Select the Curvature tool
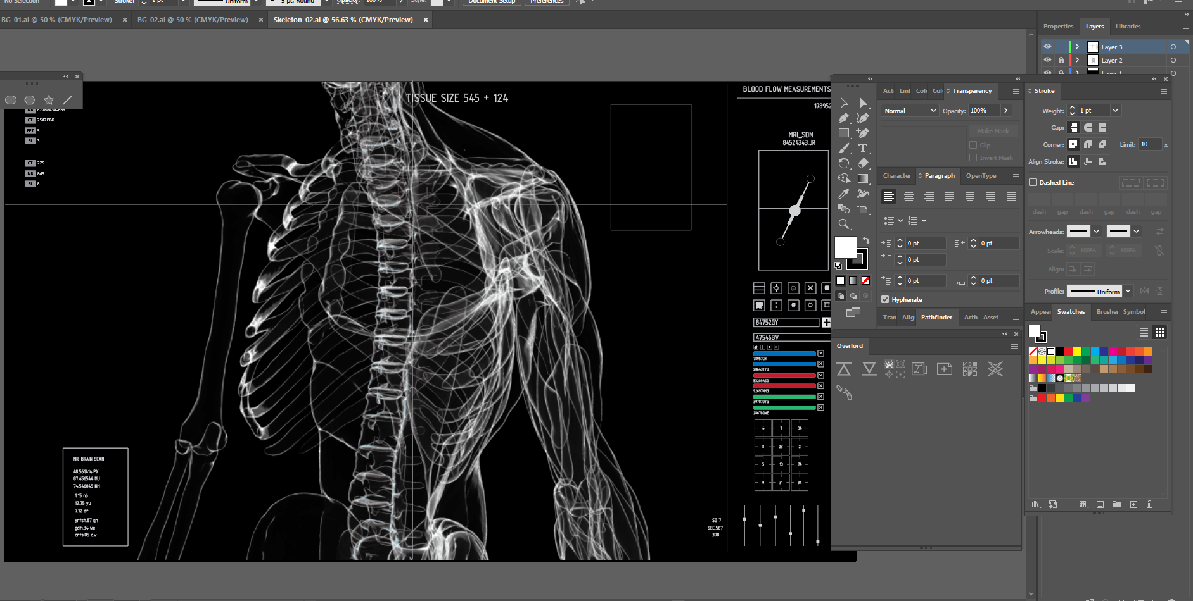This screenshot has width=1193, height=601. point(863,118)
